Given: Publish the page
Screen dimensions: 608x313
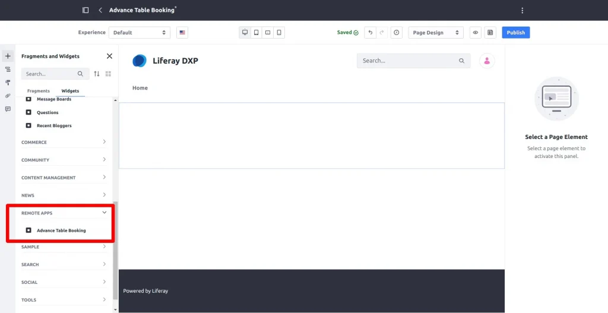Looking at the screenshot, I should pos(516,33).
